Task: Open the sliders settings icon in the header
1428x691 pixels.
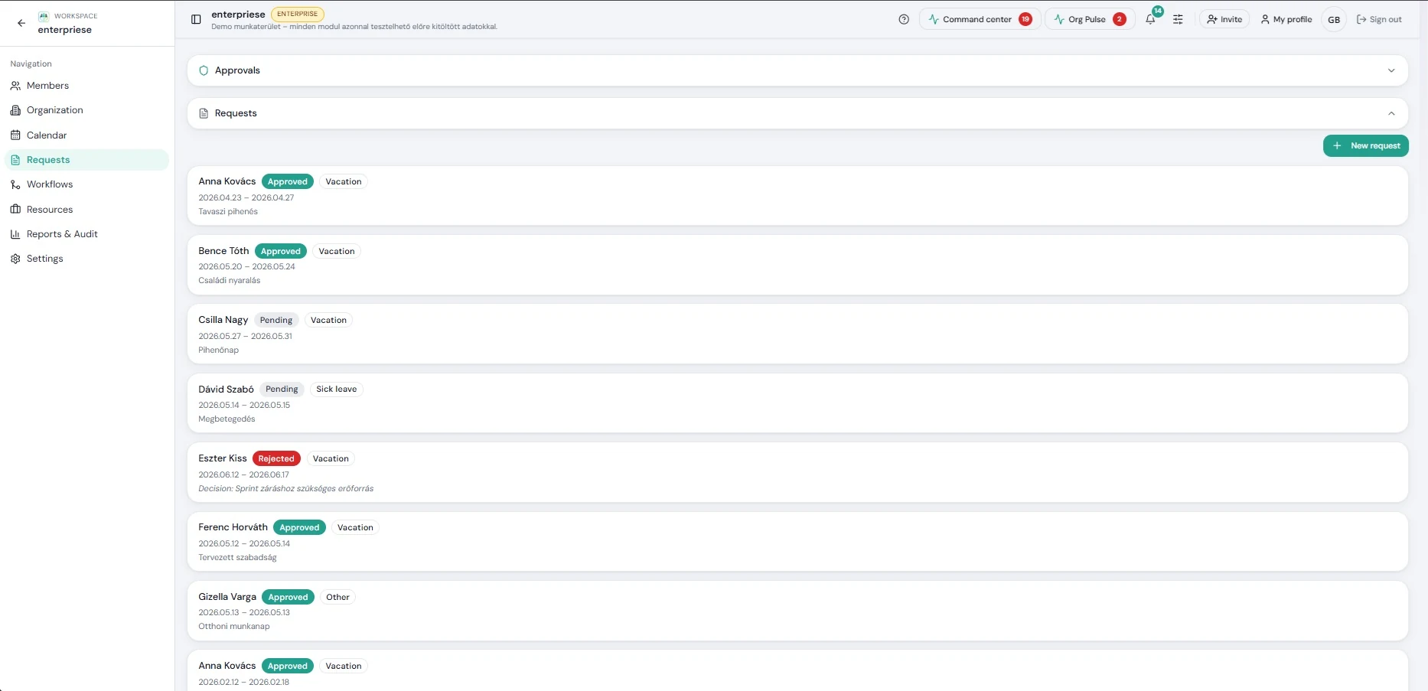Action: click(x=1178, y=19)
